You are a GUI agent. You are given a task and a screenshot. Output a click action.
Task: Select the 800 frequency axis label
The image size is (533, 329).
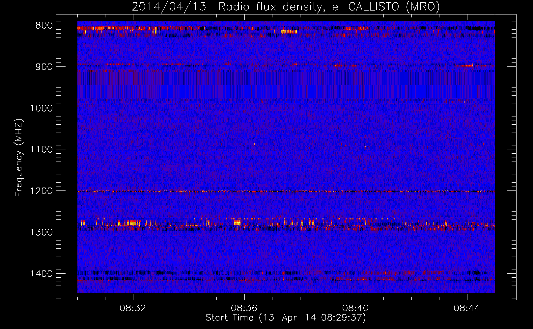pyautogui.click(x=44, y=26)
